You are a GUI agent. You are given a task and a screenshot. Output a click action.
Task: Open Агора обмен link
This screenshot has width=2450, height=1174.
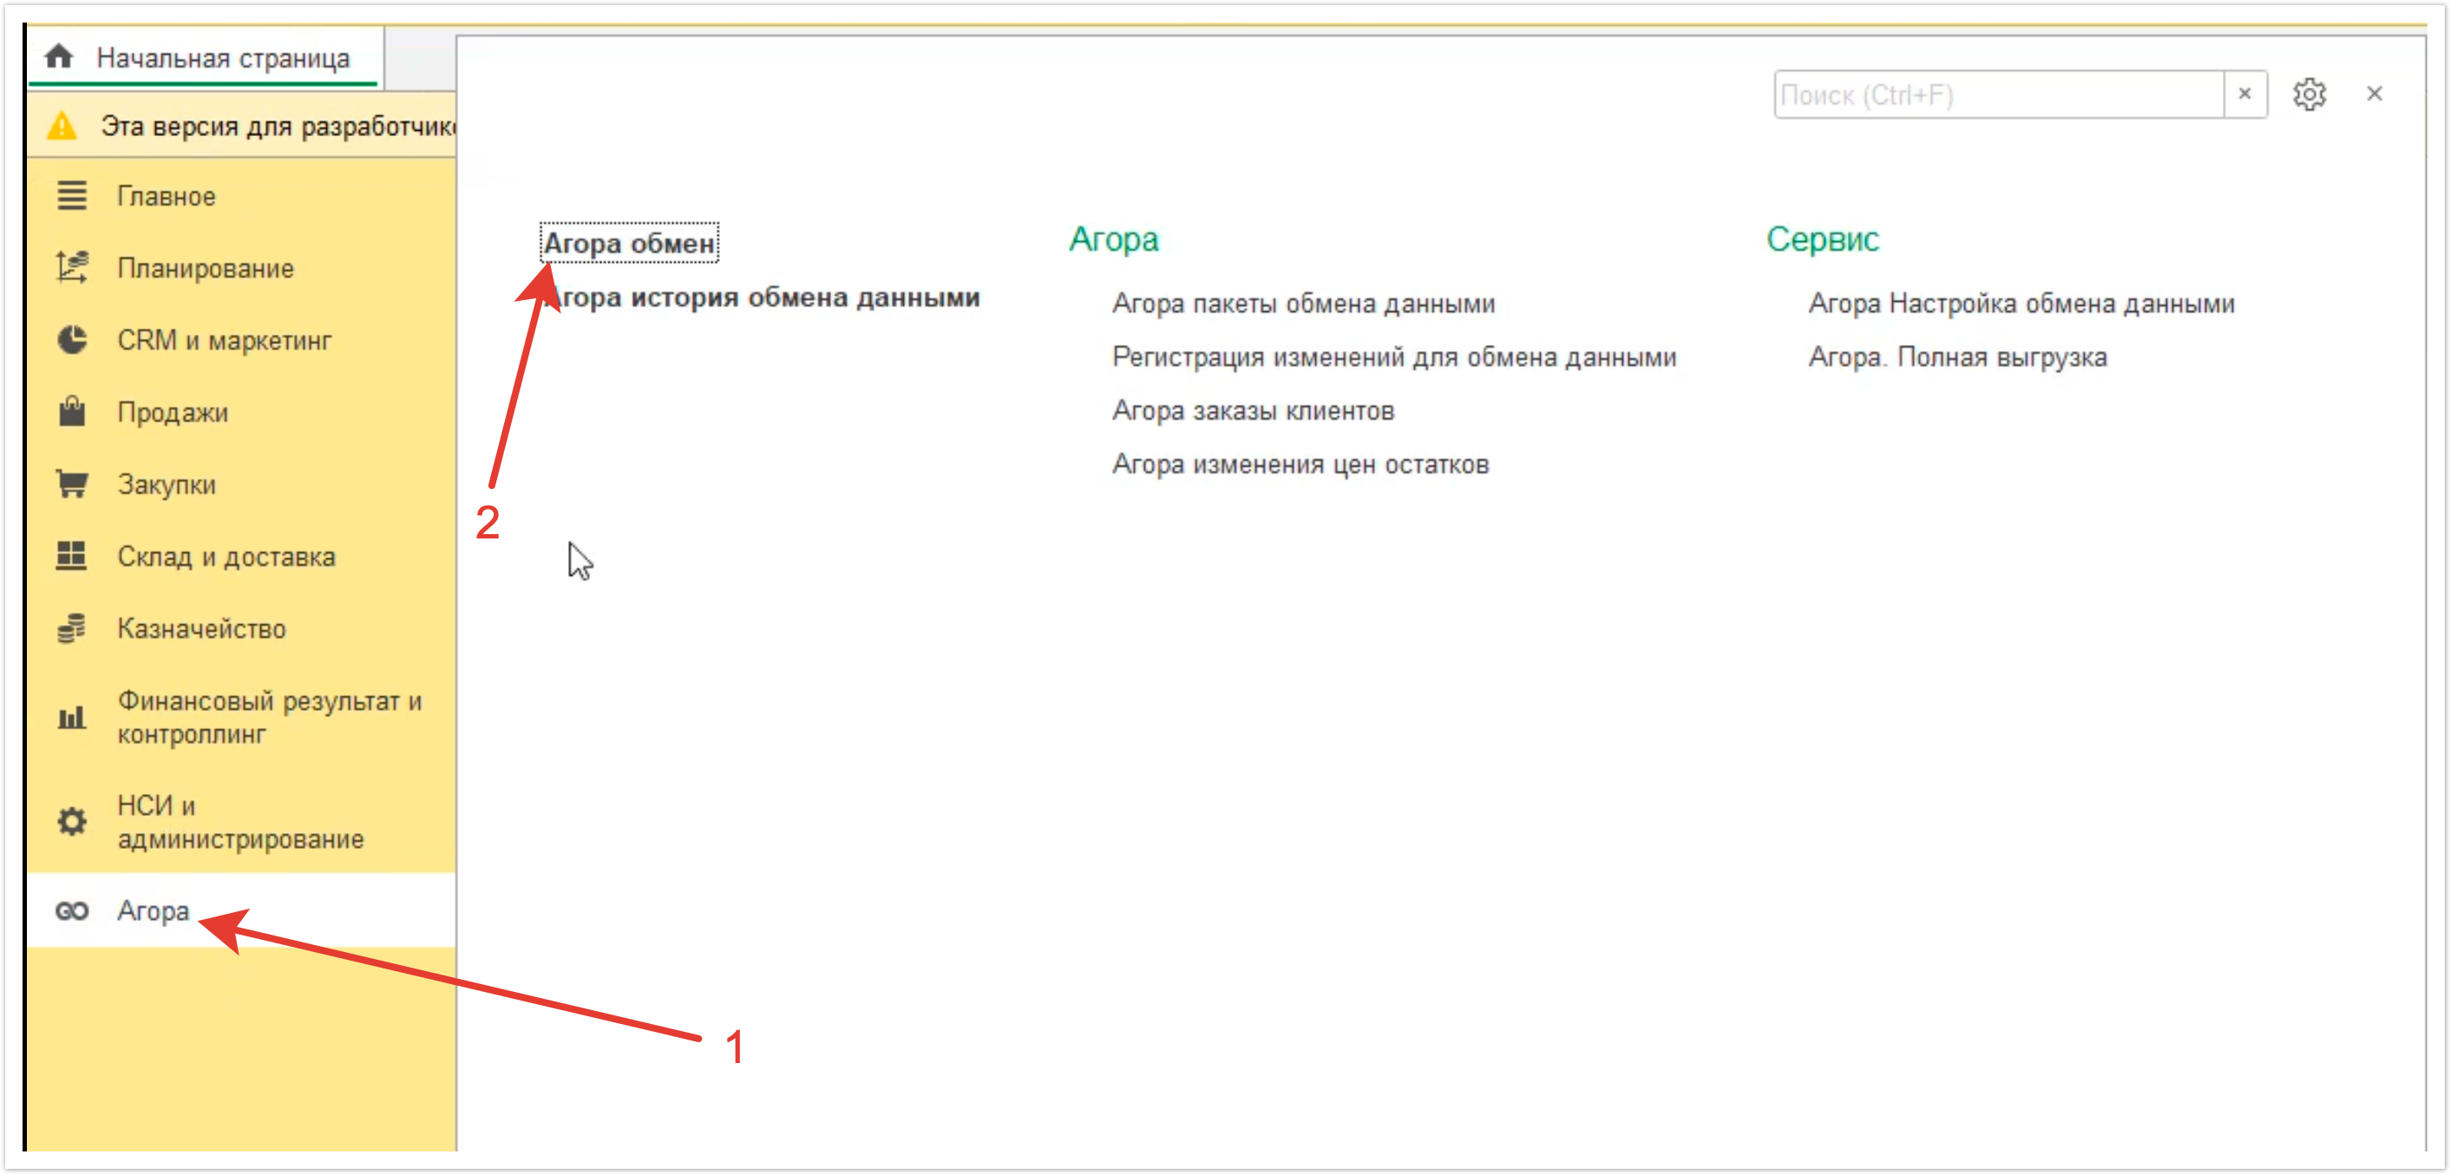629,244
